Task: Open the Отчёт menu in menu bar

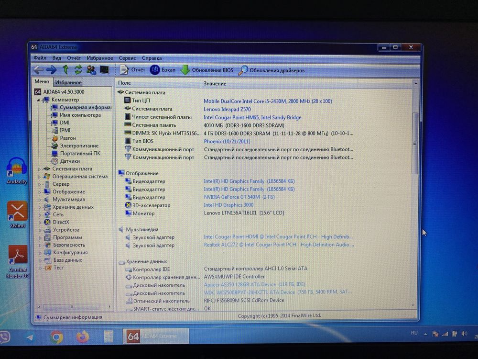Action: [74, 58]
